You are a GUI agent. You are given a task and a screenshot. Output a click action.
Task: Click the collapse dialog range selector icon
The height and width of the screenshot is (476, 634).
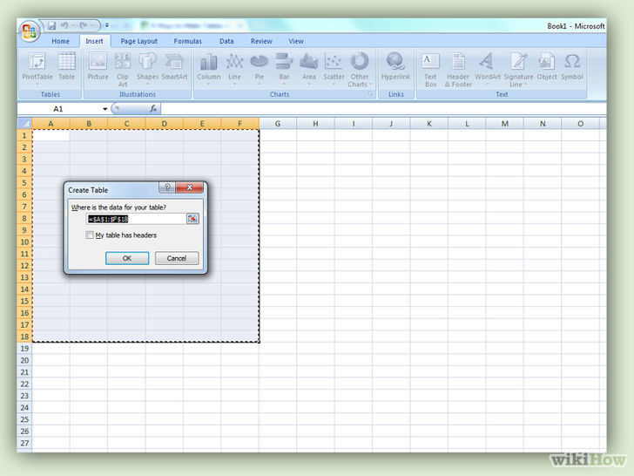pyautogui.click(x=193, y=219)
